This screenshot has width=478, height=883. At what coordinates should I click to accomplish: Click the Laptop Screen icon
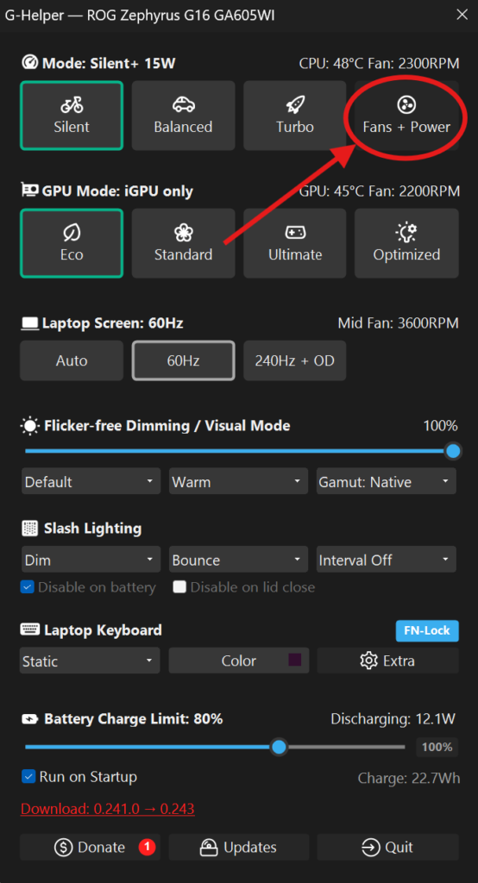pyautogui.click(x=30, y=323)
